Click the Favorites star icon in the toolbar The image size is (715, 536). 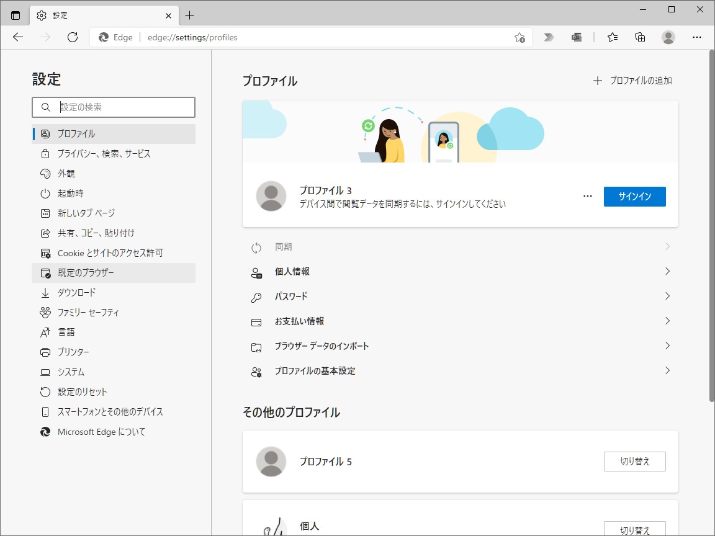coord(613,37)
